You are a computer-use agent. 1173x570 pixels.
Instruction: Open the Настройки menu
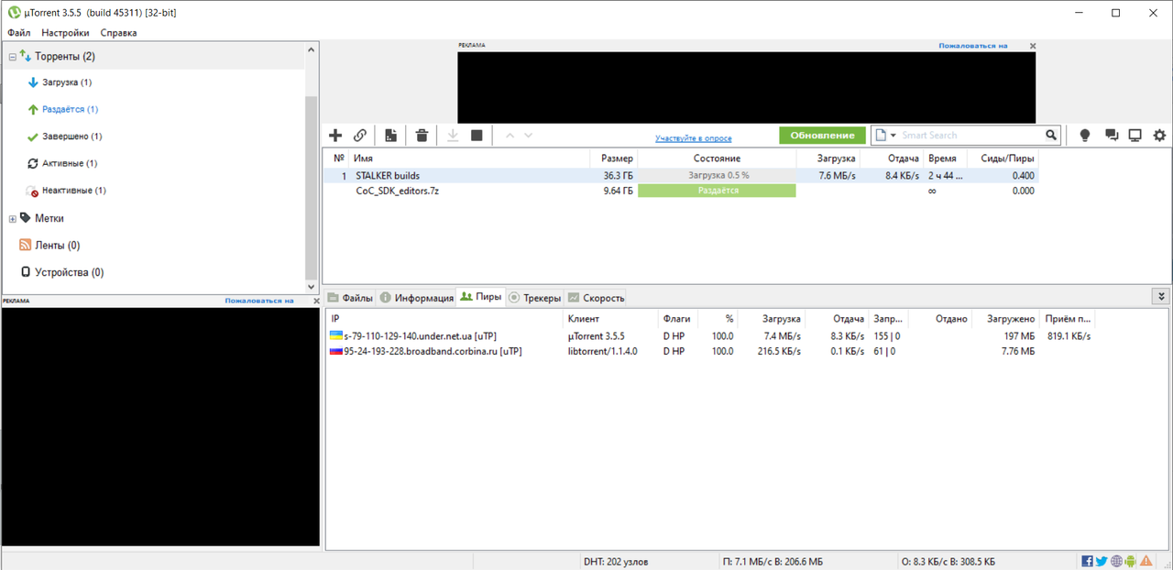(65, 32)
